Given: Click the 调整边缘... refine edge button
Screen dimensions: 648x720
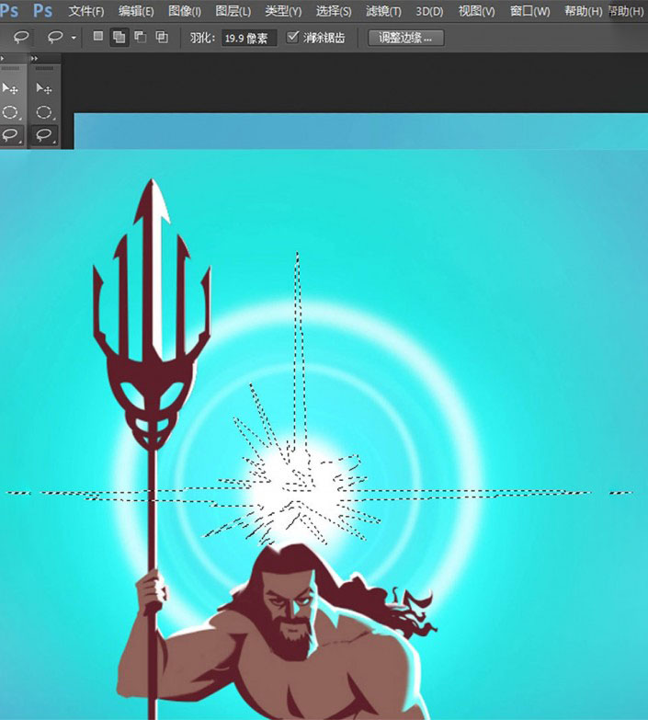Looking at the screenshot, I should (405, 38).
